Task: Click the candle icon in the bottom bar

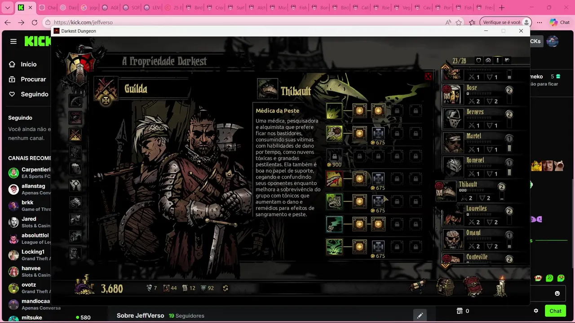Action: point(501,286)
